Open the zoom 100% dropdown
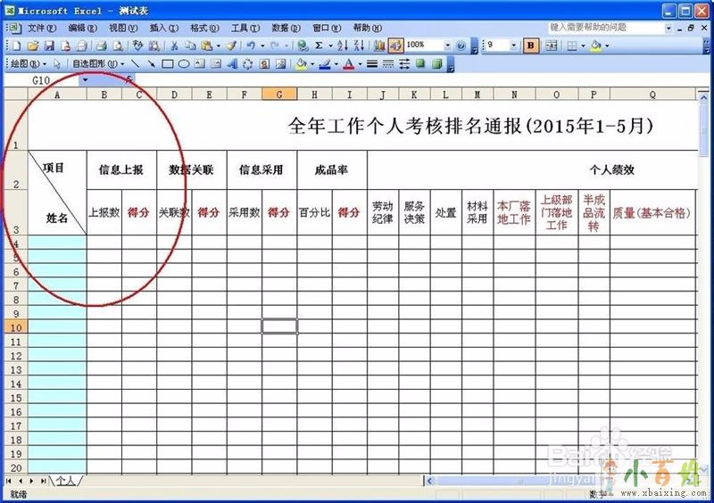 point(448,45)
